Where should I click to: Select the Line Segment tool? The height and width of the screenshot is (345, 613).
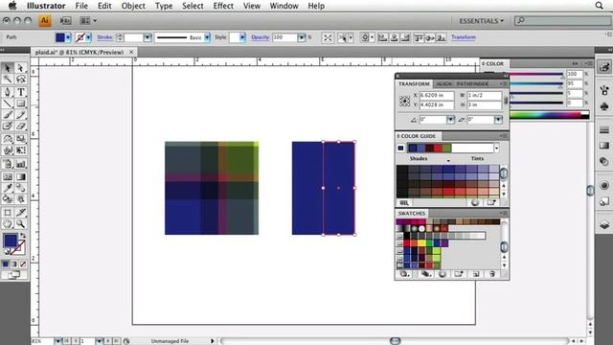(x=8, y=103)
